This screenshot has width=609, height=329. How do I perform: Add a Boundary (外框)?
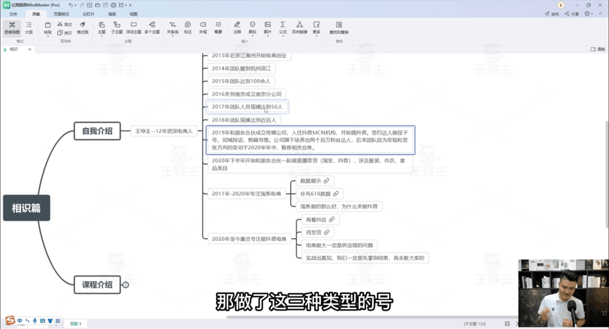pyautogui.click(x=203, y=27)
